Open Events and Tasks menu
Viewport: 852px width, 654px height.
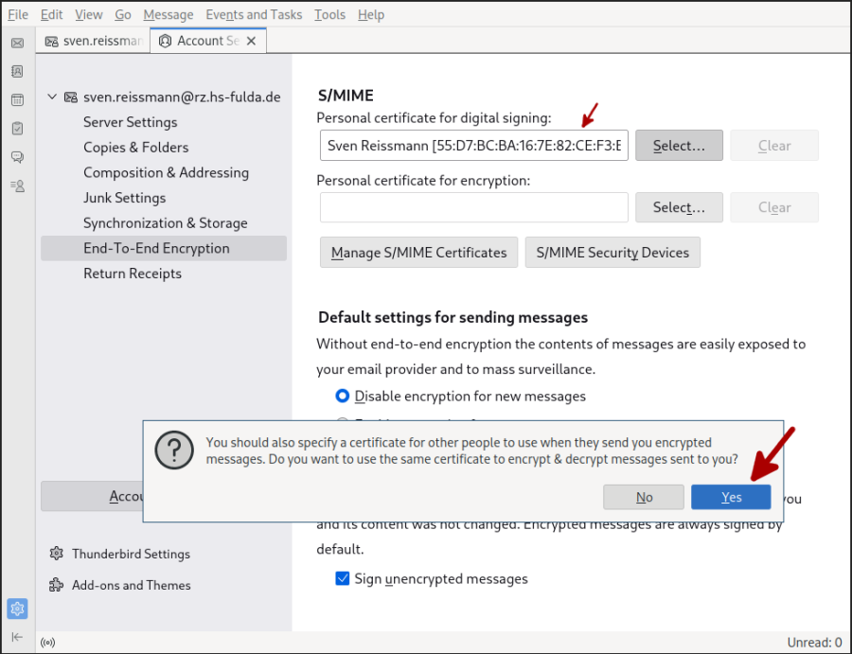(254, 14)
